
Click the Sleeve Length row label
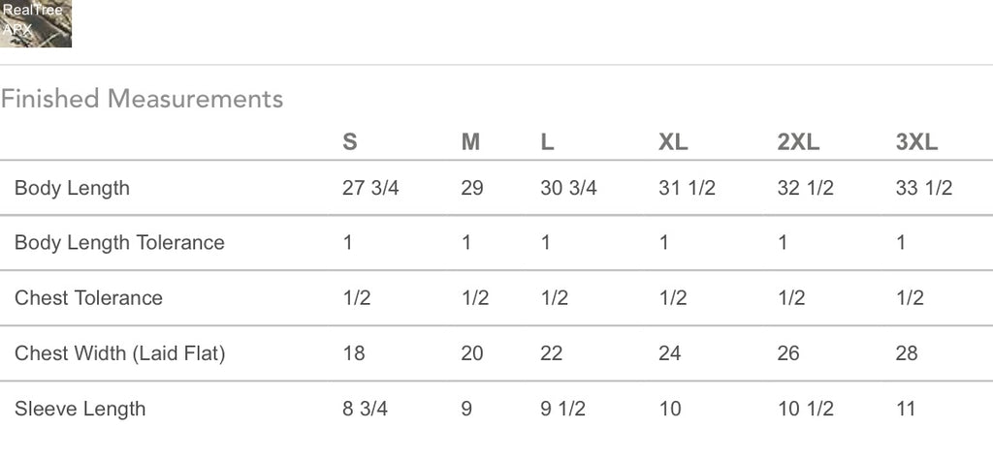click(x=80, y=409)
